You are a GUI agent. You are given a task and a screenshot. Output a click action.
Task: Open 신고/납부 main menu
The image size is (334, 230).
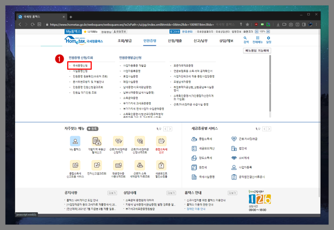point(201,41)
